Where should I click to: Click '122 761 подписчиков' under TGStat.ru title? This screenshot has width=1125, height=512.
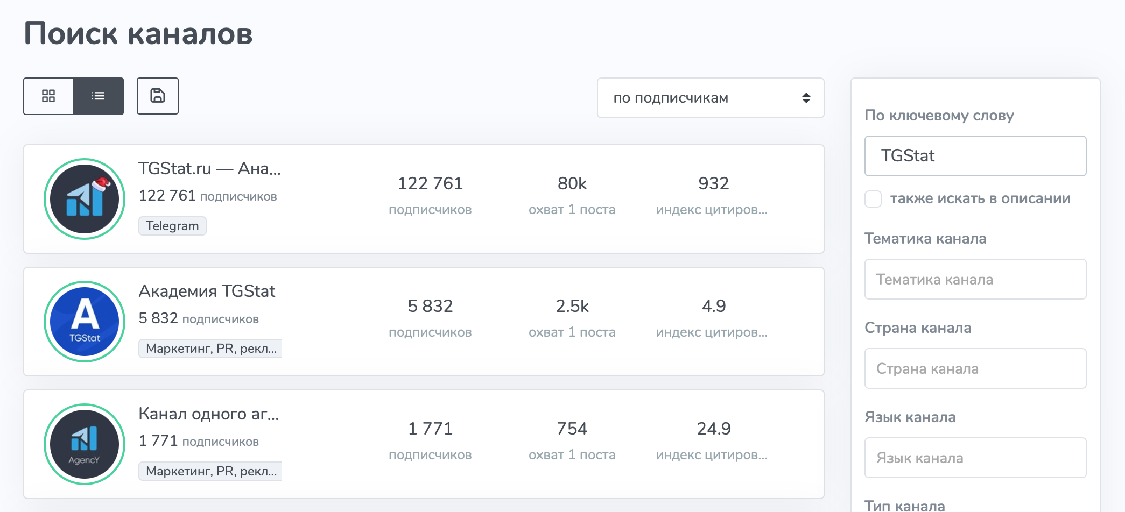pyautogui.click(x=208, y=196)
